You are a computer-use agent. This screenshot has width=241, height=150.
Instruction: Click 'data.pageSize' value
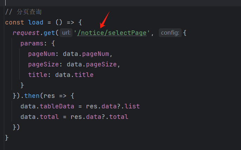(x=92, y=64)
